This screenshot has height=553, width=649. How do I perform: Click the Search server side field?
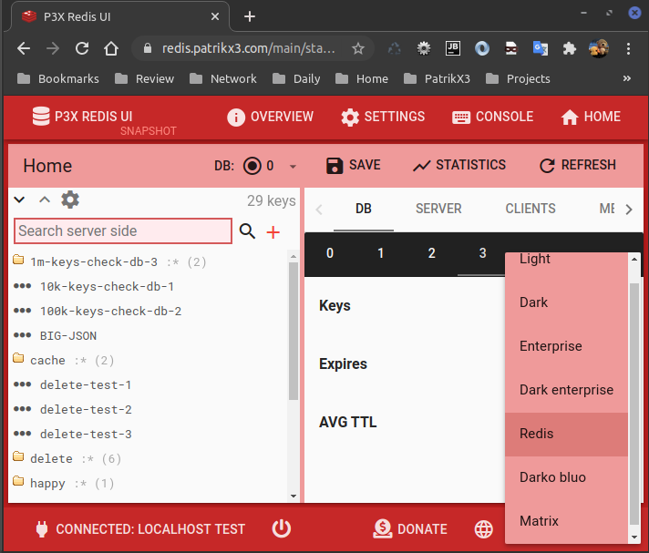pos(123,230)
